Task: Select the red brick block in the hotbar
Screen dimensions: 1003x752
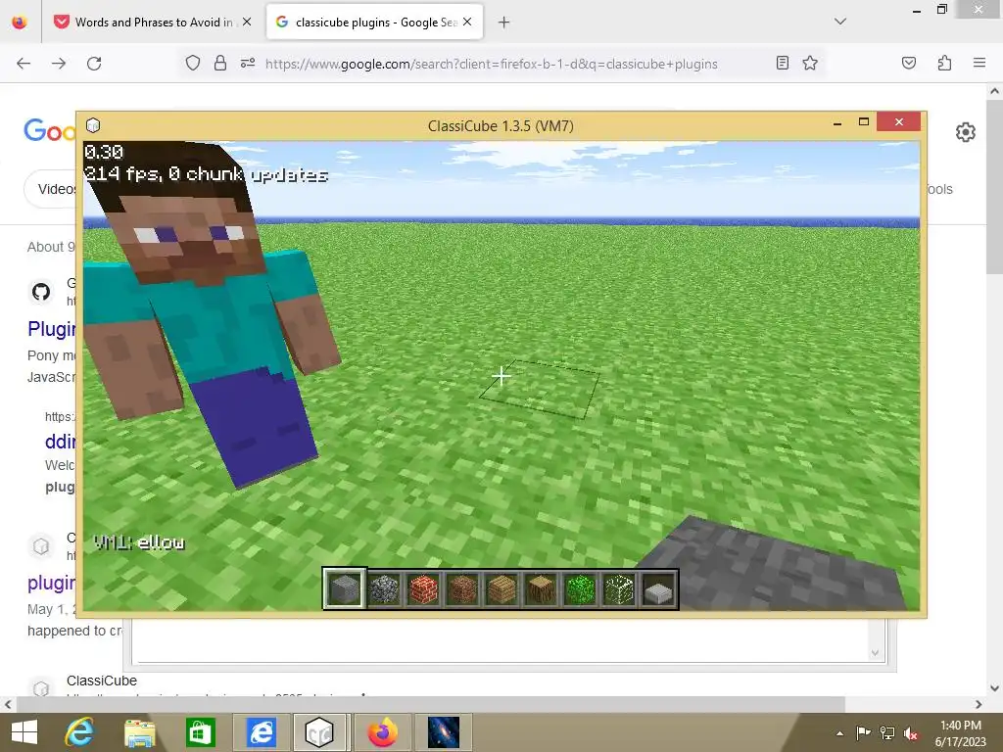Action: point(423,588)
